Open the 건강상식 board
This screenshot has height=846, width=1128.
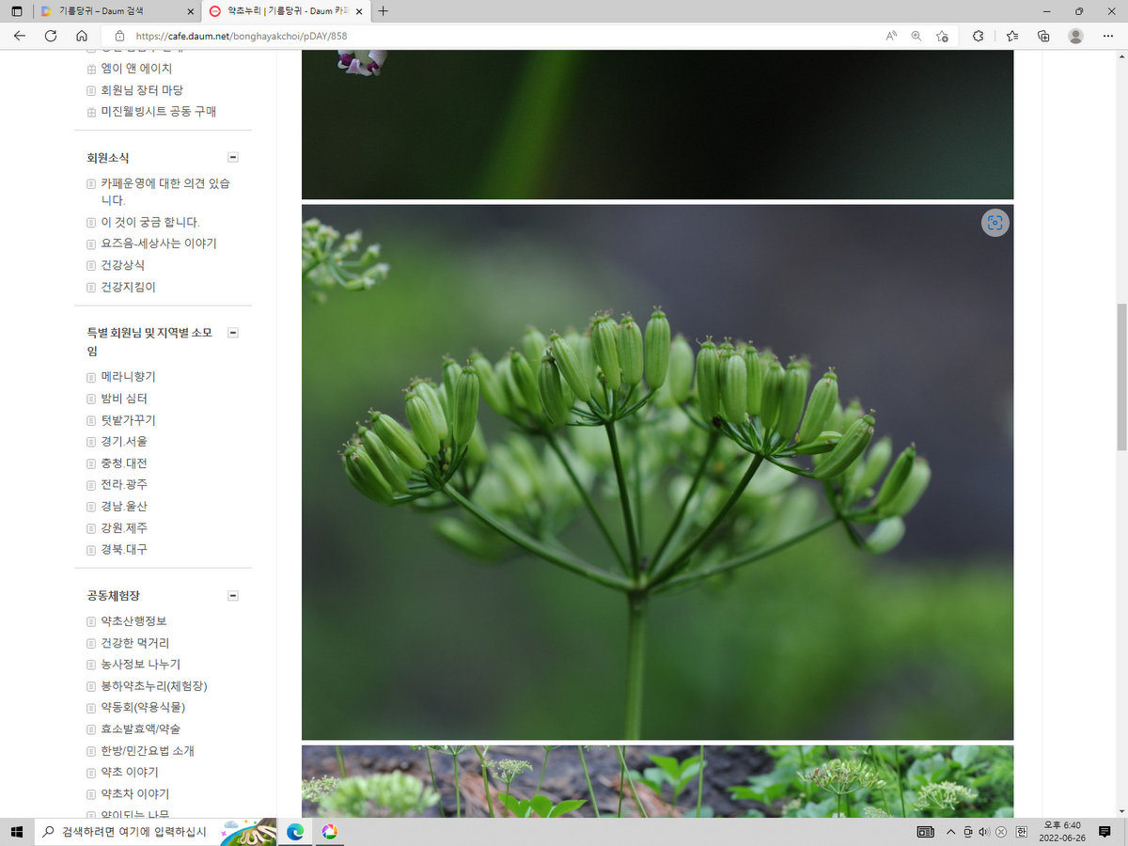[x=123, y=265]
